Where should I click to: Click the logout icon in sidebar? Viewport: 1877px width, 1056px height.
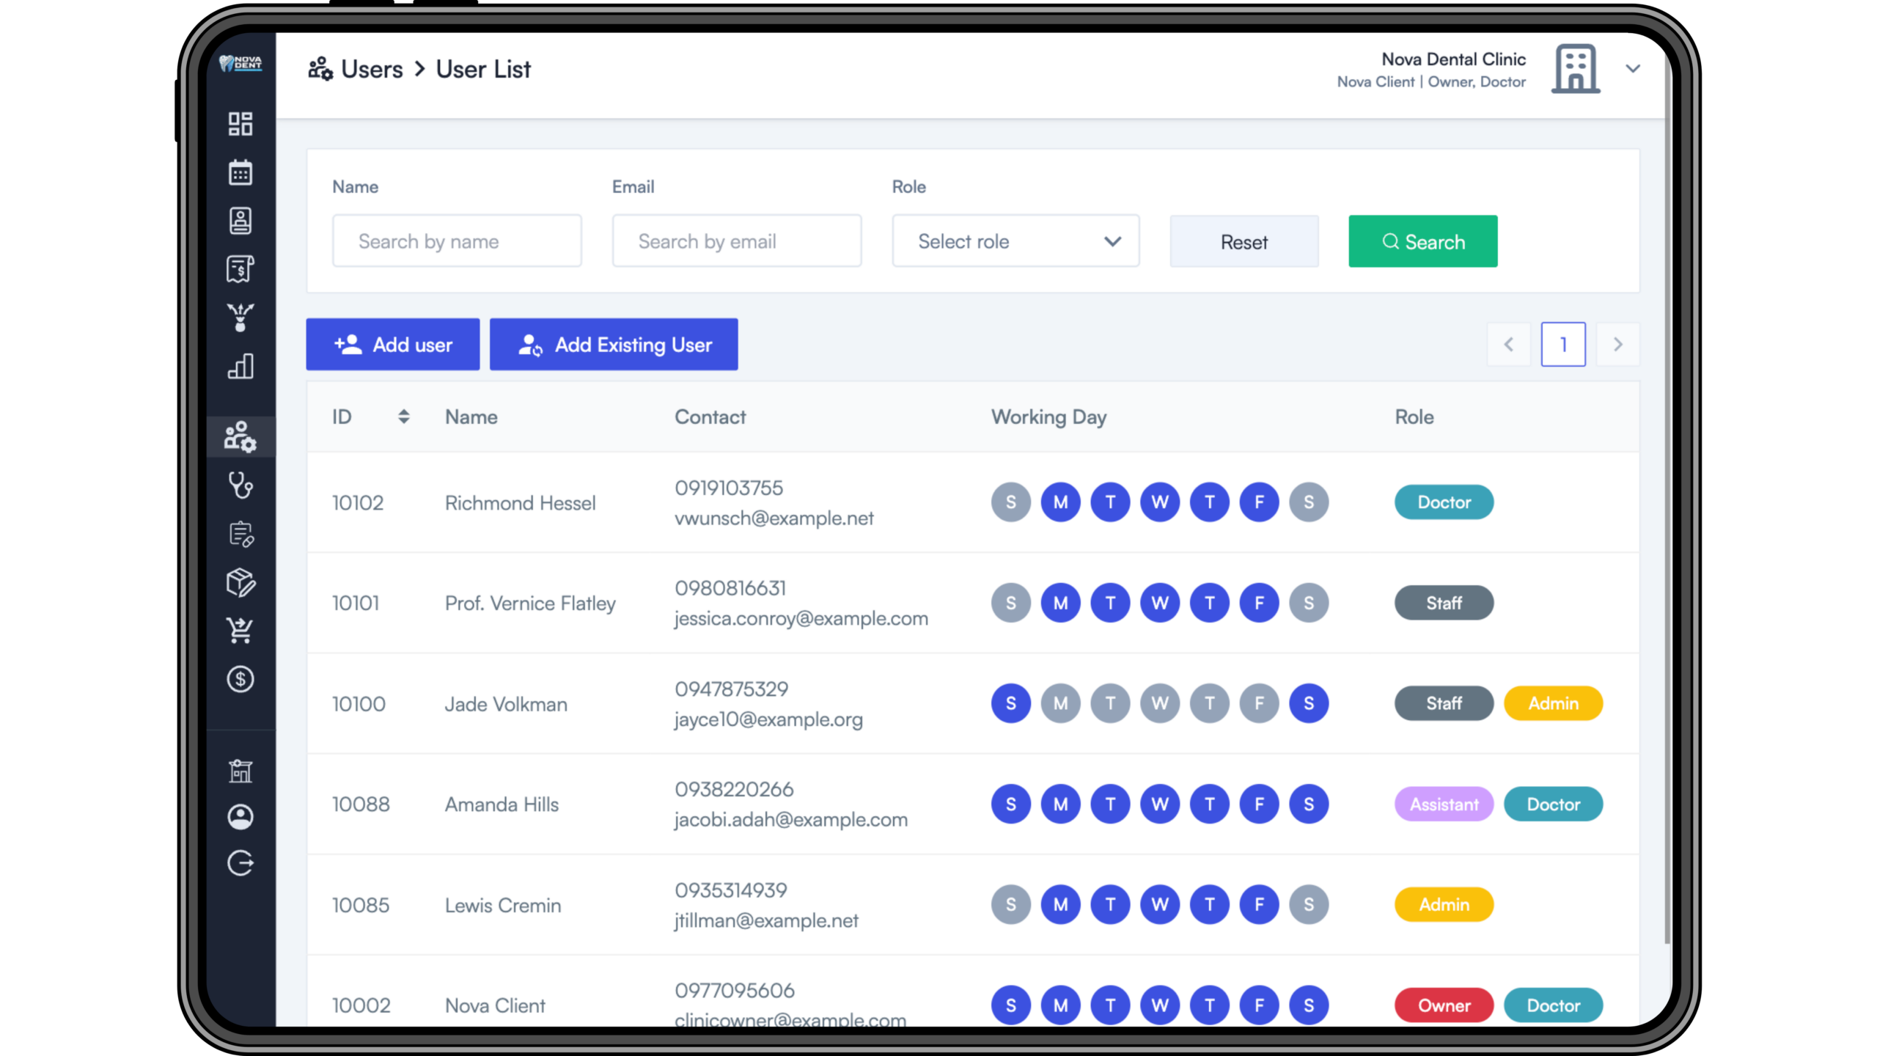click(240, 863)
